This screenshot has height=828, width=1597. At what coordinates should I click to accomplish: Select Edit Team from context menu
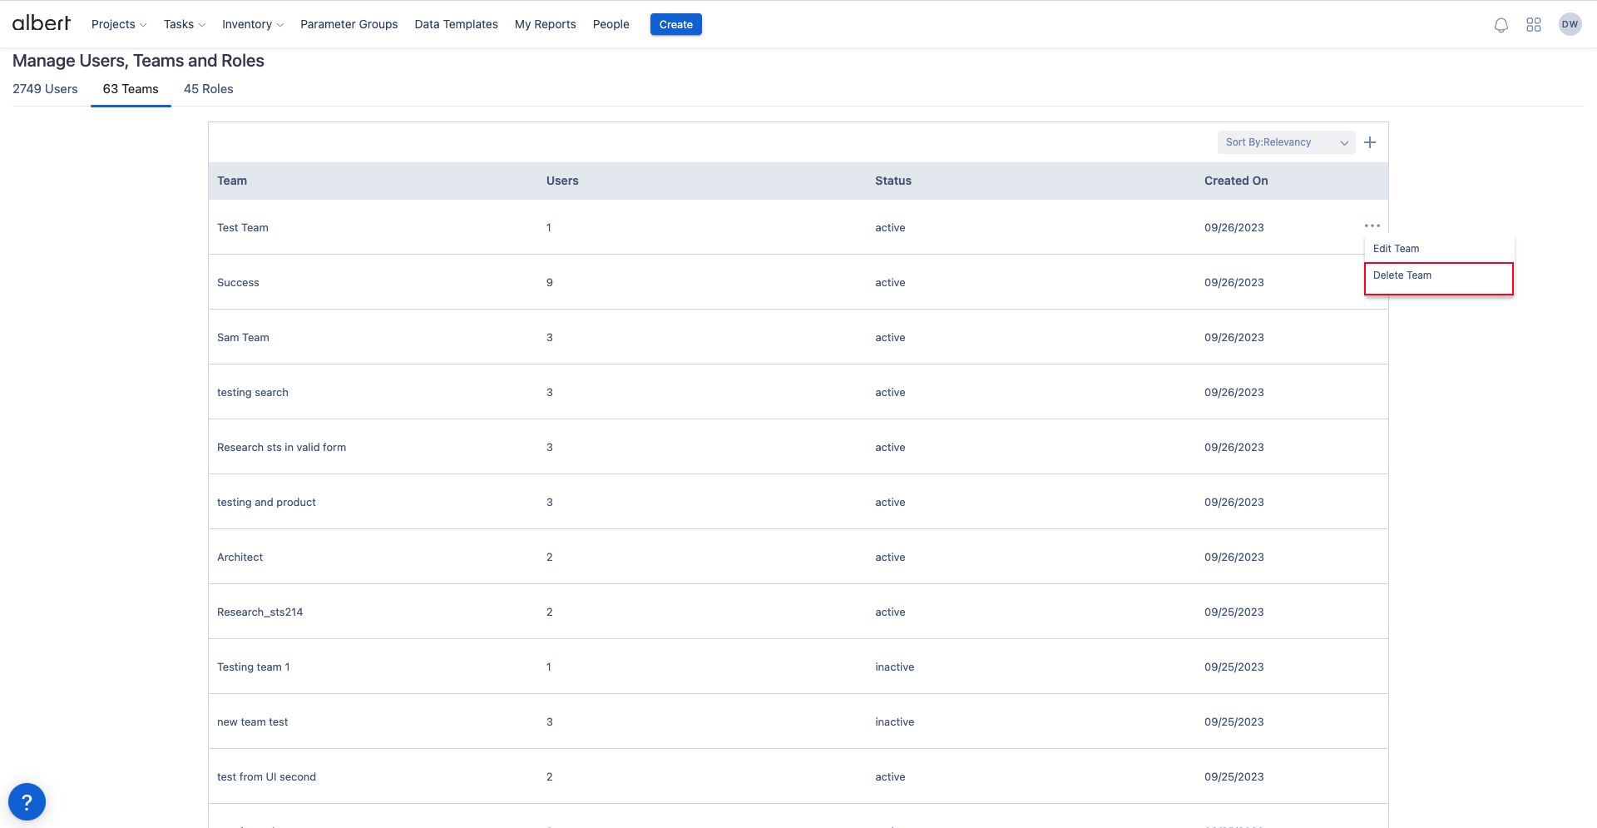tap(1396, 249)
